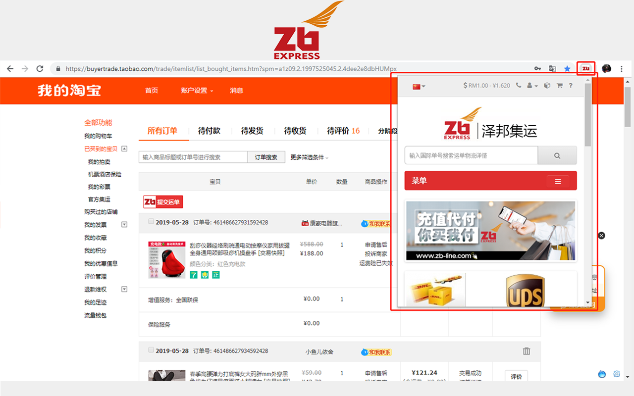
Task: Switch to the 待发货 tab
Action: [x=252, y=131]
